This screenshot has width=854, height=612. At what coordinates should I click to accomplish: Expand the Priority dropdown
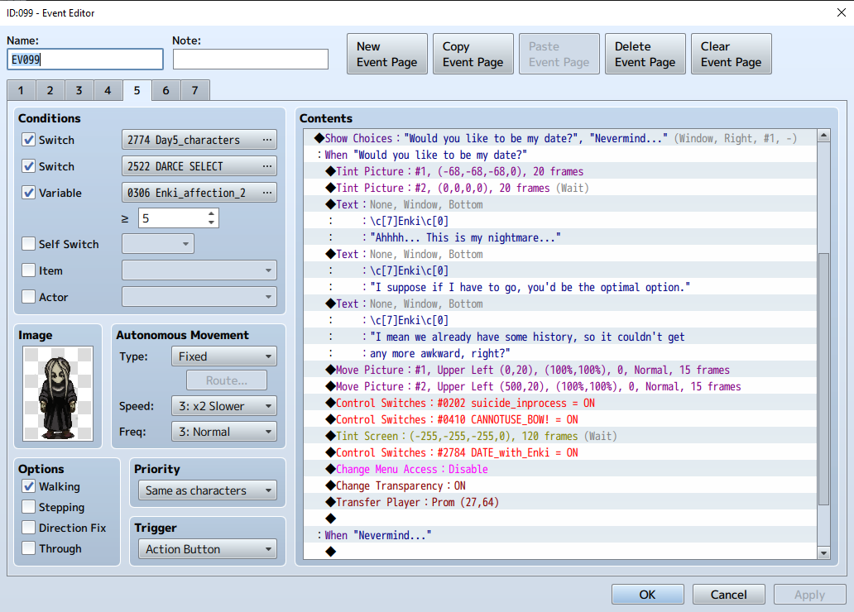[208, 490]
